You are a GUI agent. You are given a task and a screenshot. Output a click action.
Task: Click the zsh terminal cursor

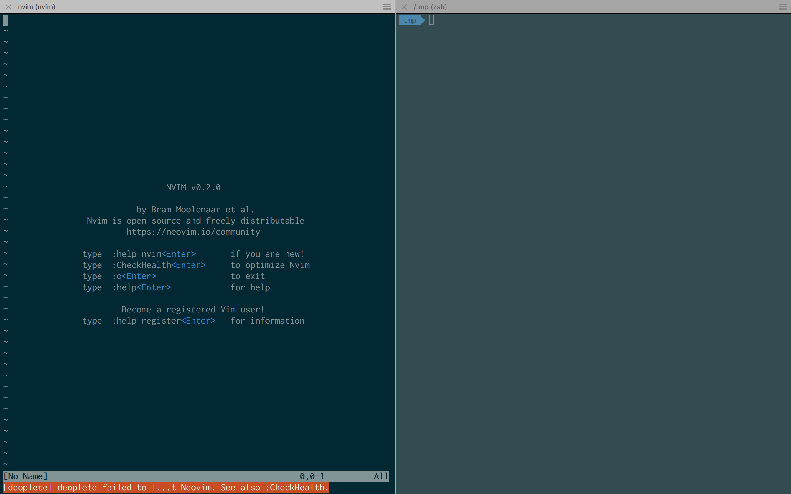tap(431, 20)
